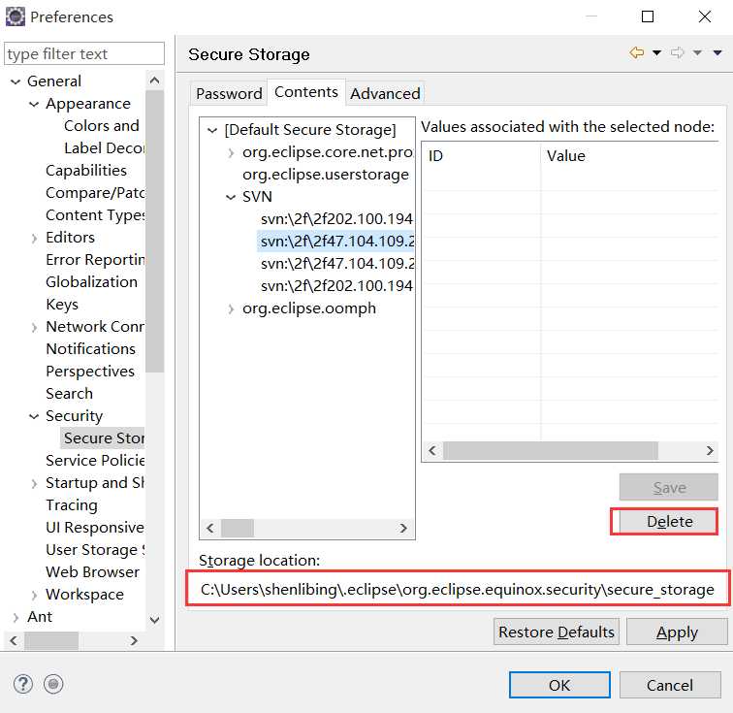The height and width of the screenshot is (713, 733).
Task: Open the back history dropdown arrow
Action: pyautogui.click(x=656, y=52)
